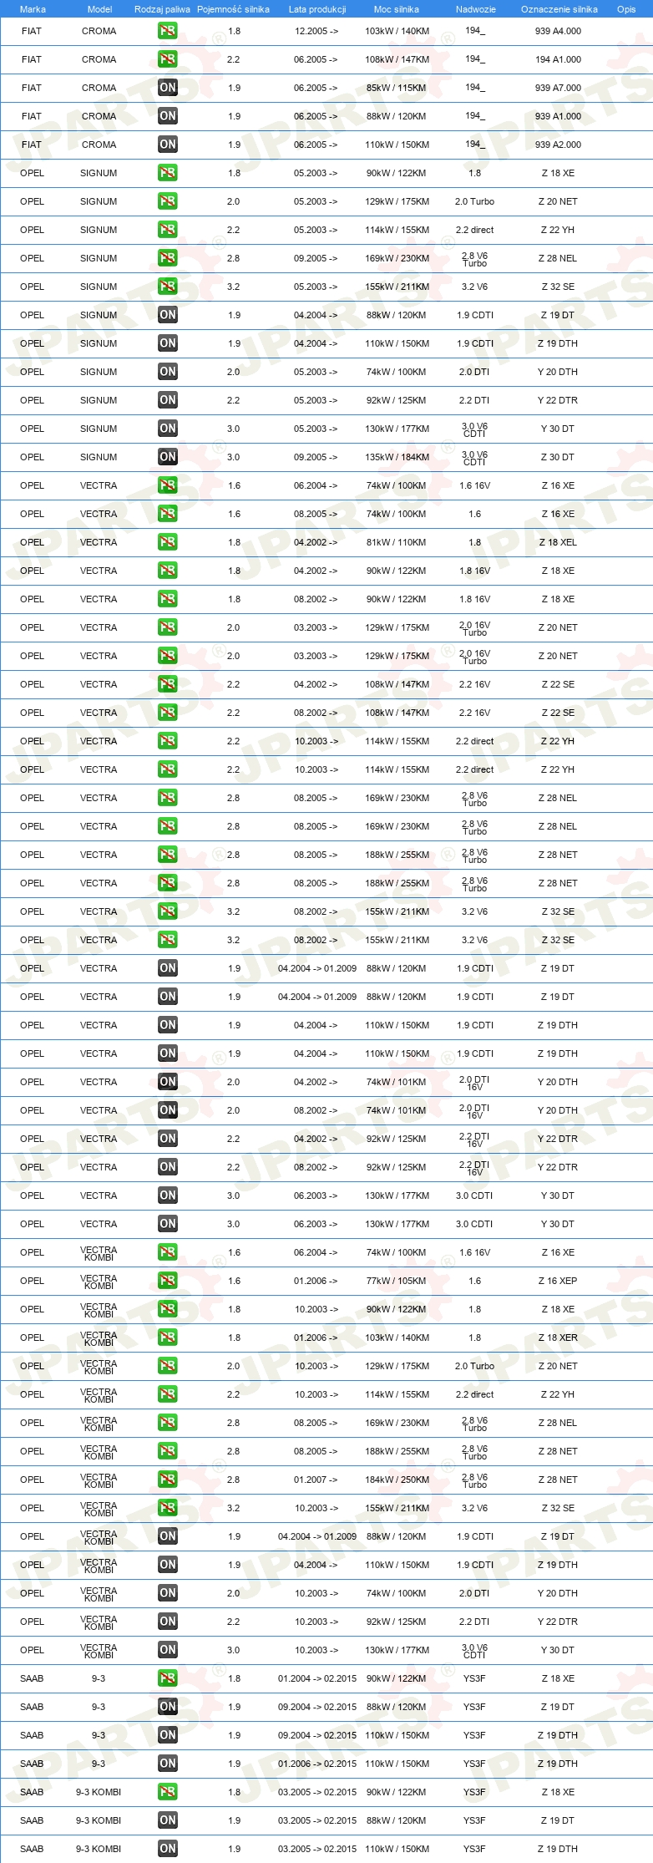This screenshot has width=653, height=1863.
Task: Click the 09.2005 -> date in Z 30 DT row
Action: click(316, 457)
